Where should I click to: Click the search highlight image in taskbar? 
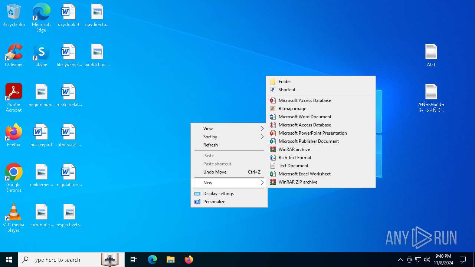[x=110, y=260]
